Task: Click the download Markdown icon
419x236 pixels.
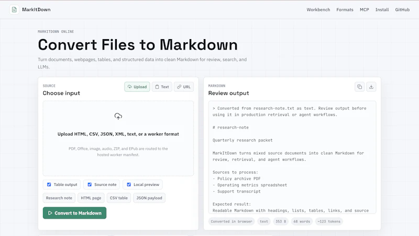Action: tap(371, 87)
